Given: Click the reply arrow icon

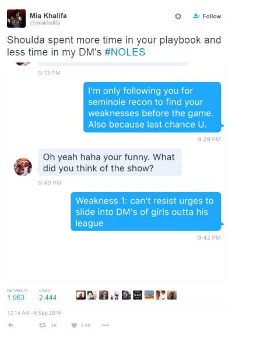Looking at the screenshot, I should [10, 325].
